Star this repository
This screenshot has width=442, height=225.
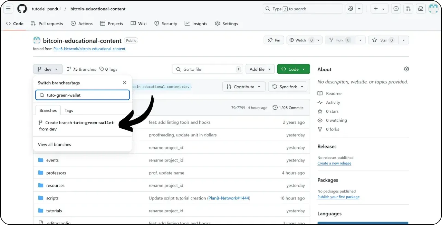click(x=383, y=40)
